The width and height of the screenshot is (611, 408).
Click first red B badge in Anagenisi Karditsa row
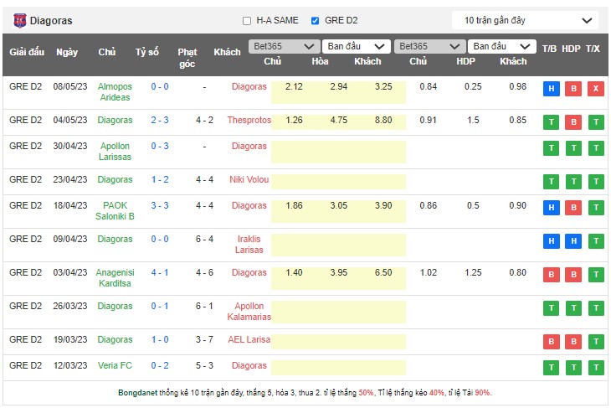[551, 275]
